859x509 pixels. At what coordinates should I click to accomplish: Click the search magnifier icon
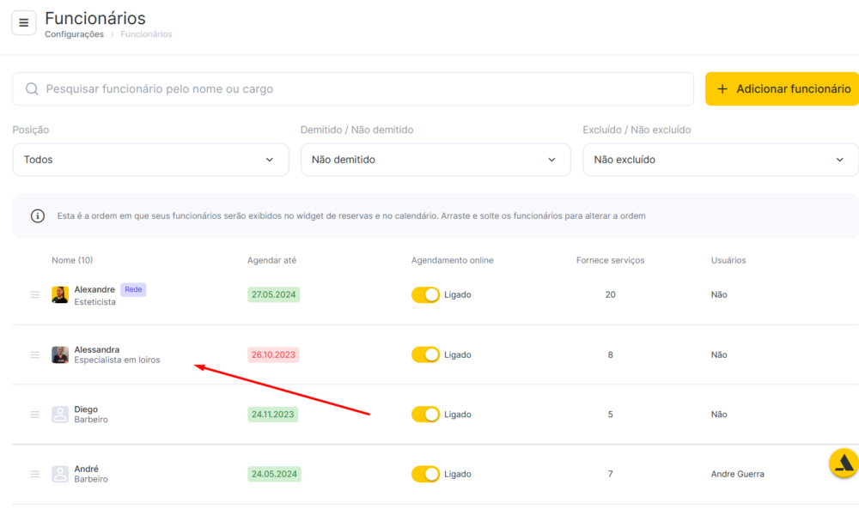tap(32, 88)
